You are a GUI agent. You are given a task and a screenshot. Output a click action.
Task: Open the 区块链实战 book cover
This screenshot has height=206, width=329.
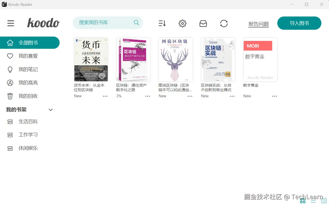click(218, 59)
